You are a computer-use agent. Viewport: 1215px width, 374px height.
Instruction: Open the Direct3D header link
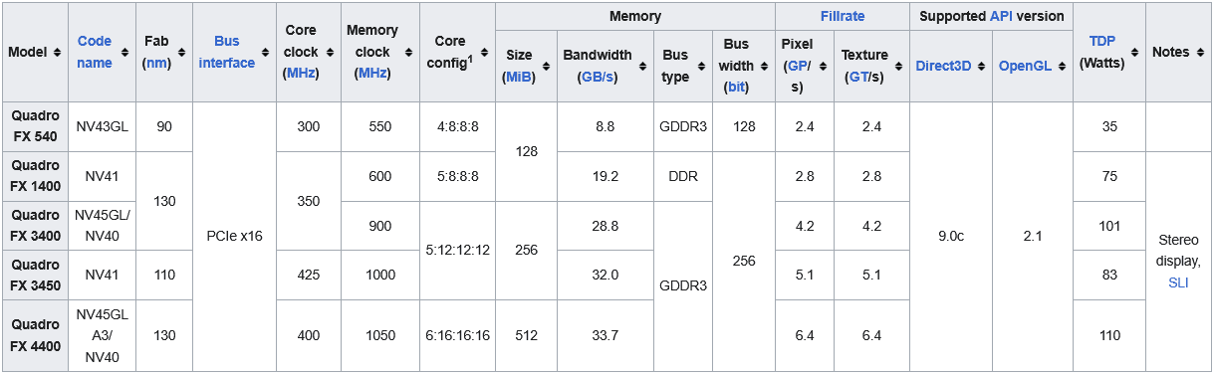pos(943,66)
